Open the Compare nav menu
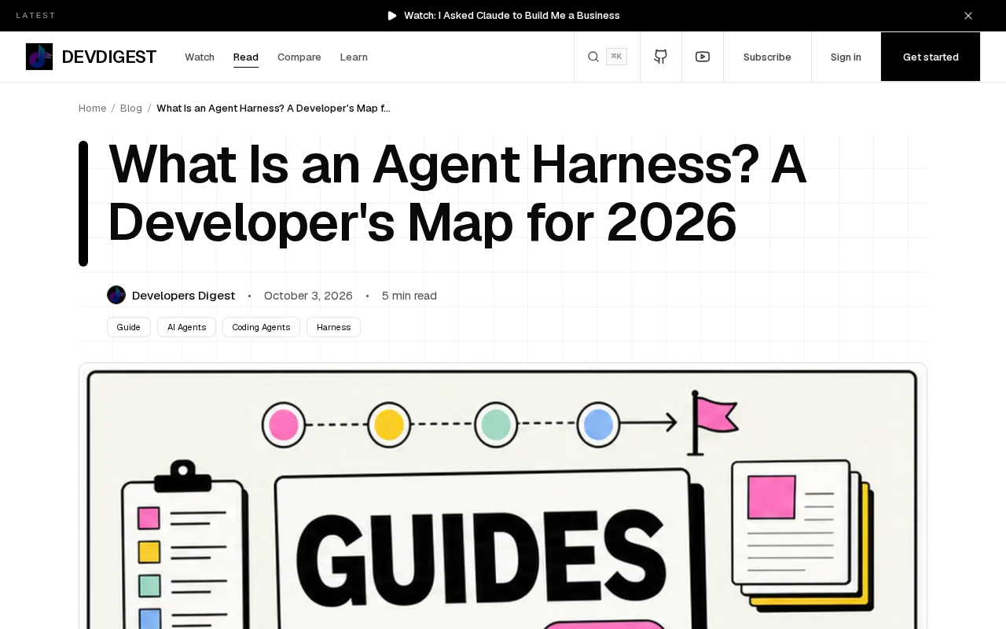Viewport: 1006px width, 629px height. [x=299, y=57]
